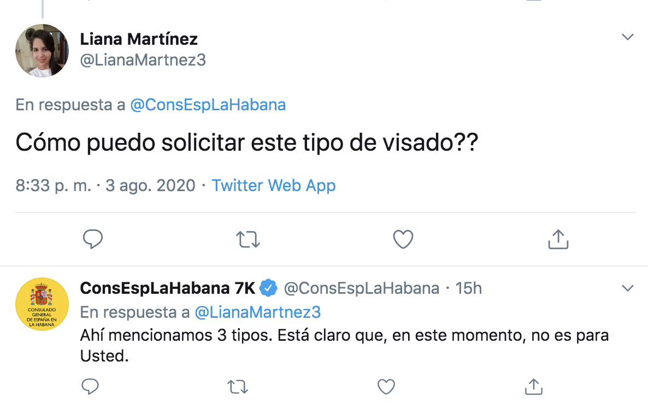The height and width of the screenshot is (403, 648).
Task: Click the @LianaMartnez3 handle under the name
Action: click(143, 60)
